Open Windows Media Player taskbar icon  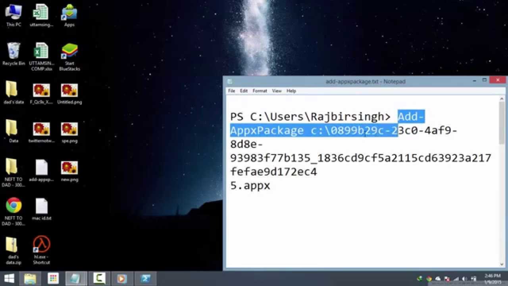click(122, 278)
